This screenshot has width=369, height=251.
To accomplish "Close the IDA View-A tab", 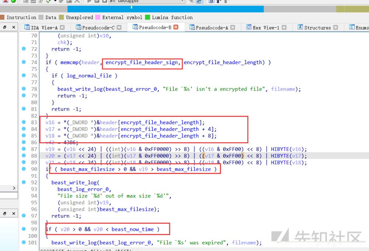I will click(62, 28).
